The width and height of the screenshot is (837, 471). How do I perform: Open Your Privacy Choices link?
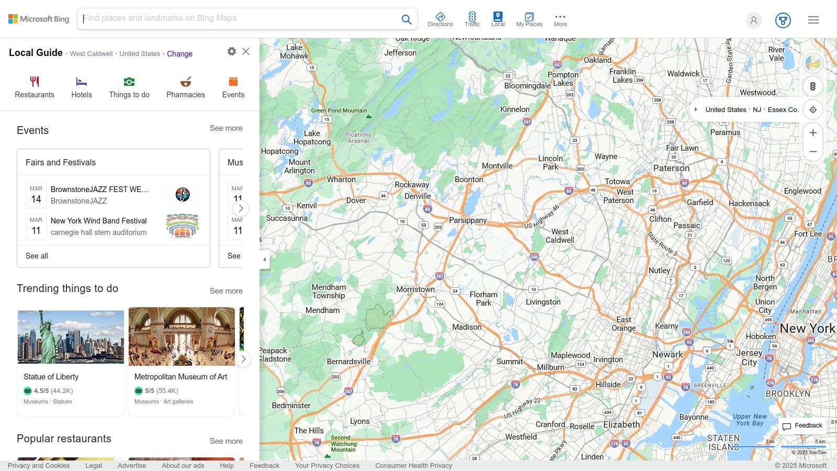click(327, 466)
